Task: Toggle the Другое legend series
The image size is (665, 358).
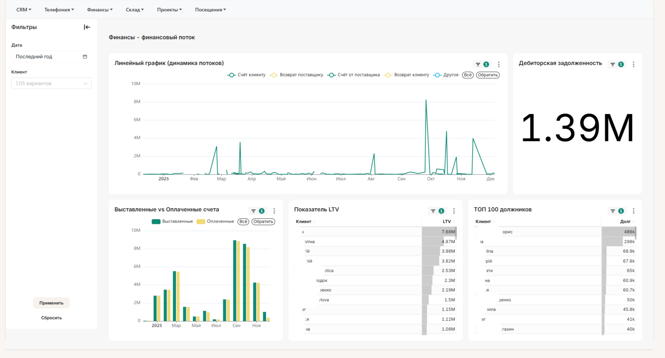Action: coord(446,75)
